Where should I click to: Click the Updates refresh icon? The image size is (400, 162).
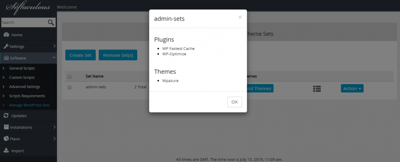coord(6,116)
